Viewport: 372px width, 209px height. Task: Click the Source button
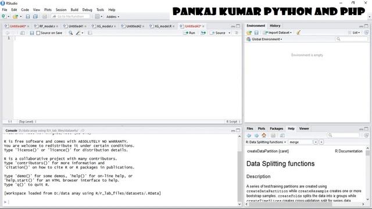(218, 33)
